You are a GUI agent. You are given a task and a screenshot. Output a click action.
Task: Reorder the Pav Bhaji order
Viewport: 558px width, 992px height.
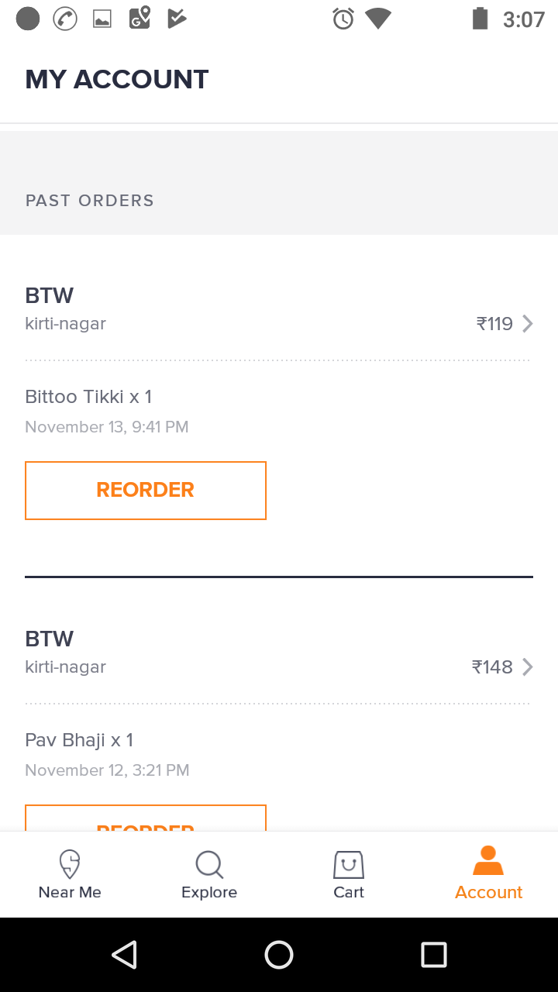(x=146, y=819)
